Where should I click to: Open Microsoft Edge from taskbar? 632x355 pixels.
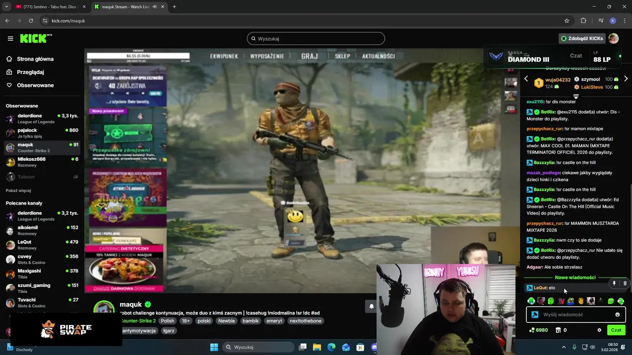[x=331, y=347]
